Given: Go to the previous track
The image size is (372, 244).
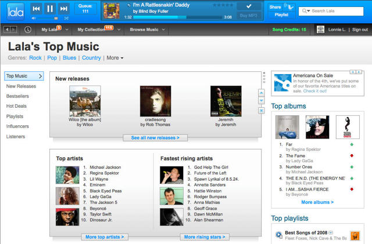Looking at the screenshot, I should click(36, 9).
